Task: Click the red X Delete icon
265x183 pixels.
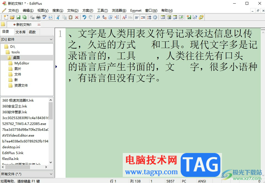Action: point(77,17)
